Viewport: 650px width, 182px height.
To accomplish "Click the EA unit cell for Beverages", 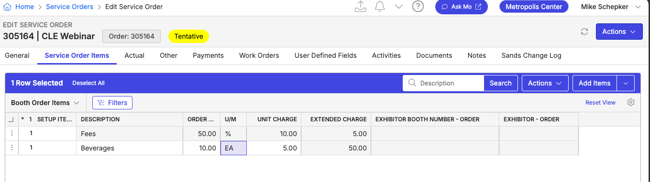I will click(x=233, y=148).
